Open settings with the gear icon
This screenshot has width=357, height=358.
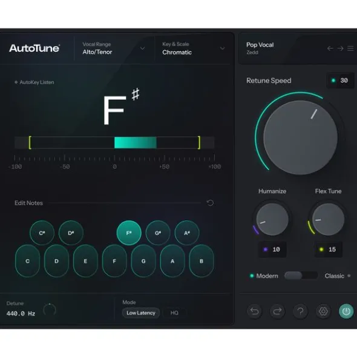pos(323,311)
